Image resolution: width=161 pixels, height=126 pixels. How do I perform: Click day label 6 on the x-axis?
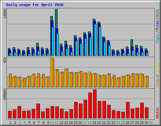(34, 123)
